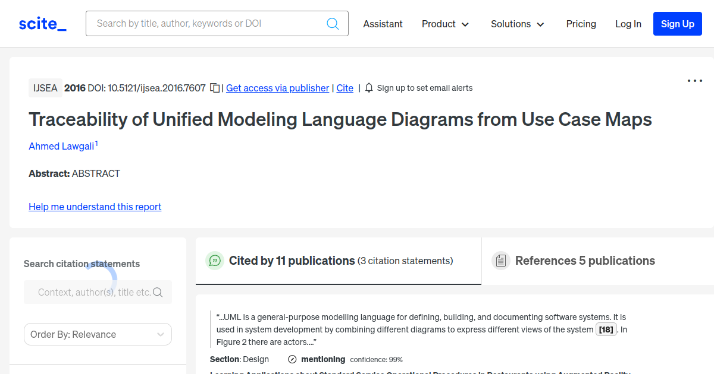Click the Sign Up button
The height and width of the screenshot is (374, 714).
677,24
